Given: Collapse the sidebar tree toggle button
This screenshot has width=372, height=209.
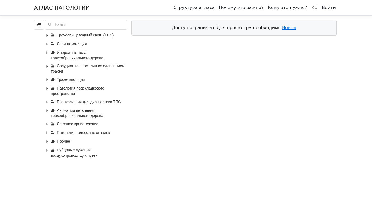Looking at the screenshot, I should coord(39,25).
